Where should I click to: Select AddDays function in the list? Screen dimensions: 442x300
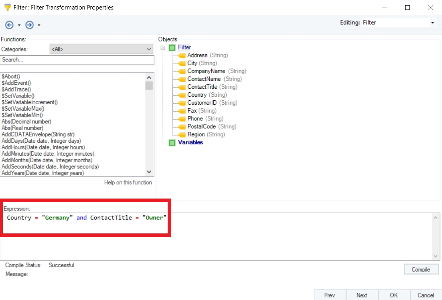click(41, 141)
